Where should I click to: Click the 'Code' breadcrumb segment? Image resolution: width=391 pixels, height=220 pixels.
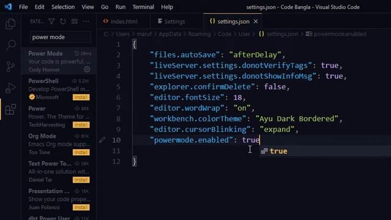click(224, 34)
